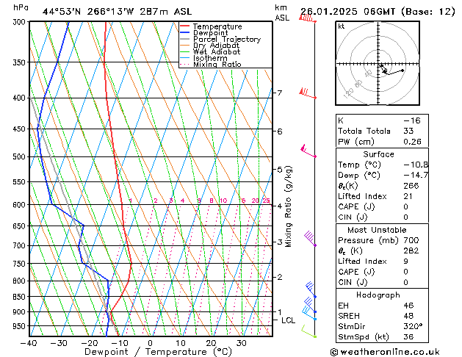This screenshot has height=357, width=462.
Task: Select the Dry Adiabat legend label
Action: (x=216, y=46)
